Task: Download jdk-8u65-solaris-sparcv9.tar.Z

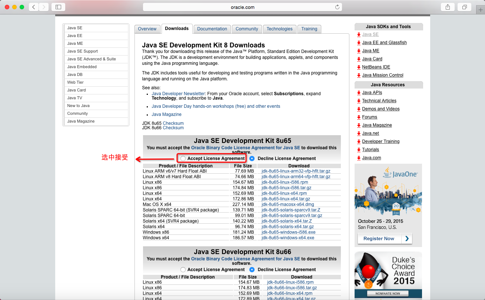Action: (291, 210)
